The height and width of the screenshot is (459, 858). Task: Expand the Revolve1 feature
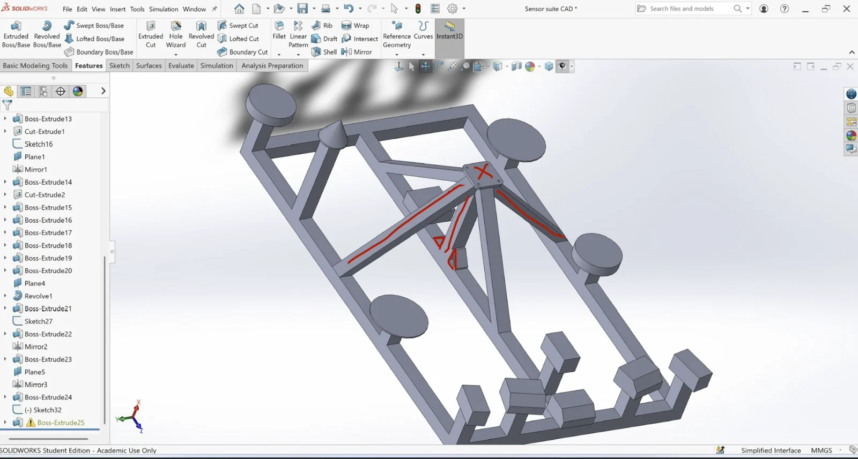[x=5, y=296]
